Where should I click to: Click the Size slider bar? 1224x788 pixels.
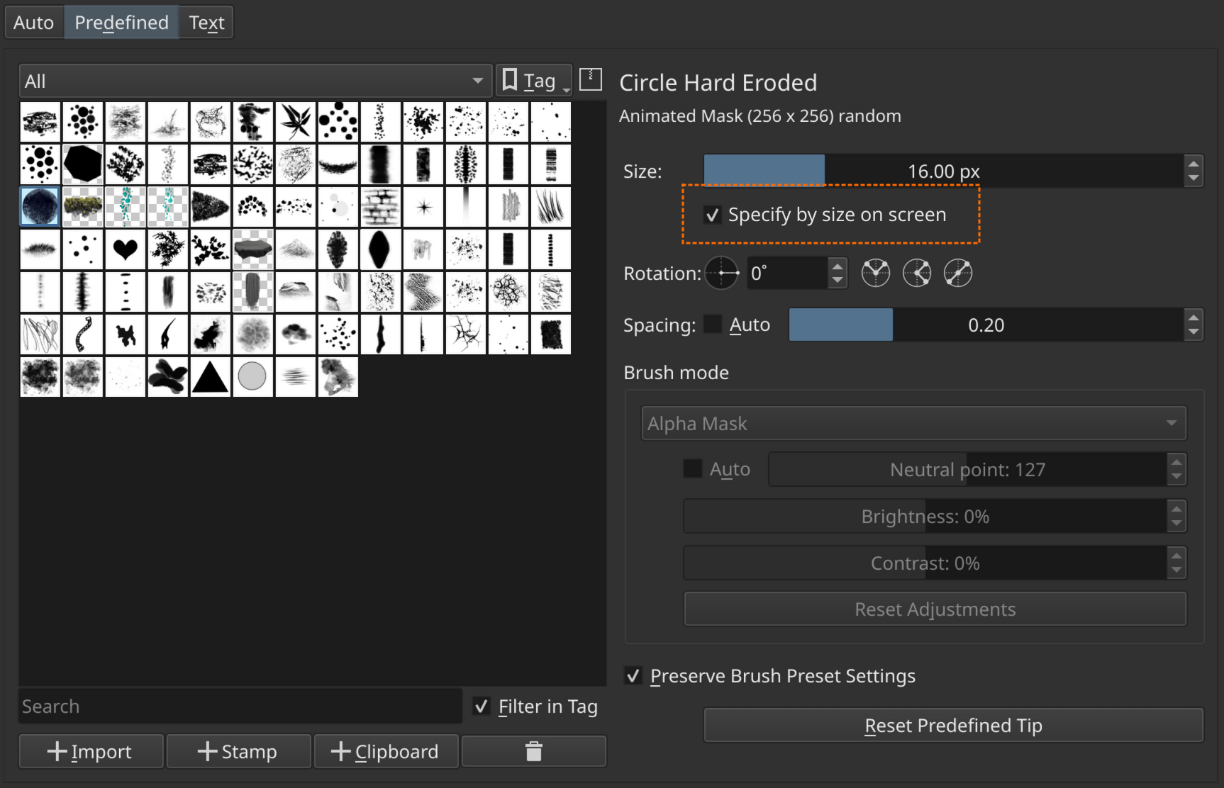click(943, 171)
